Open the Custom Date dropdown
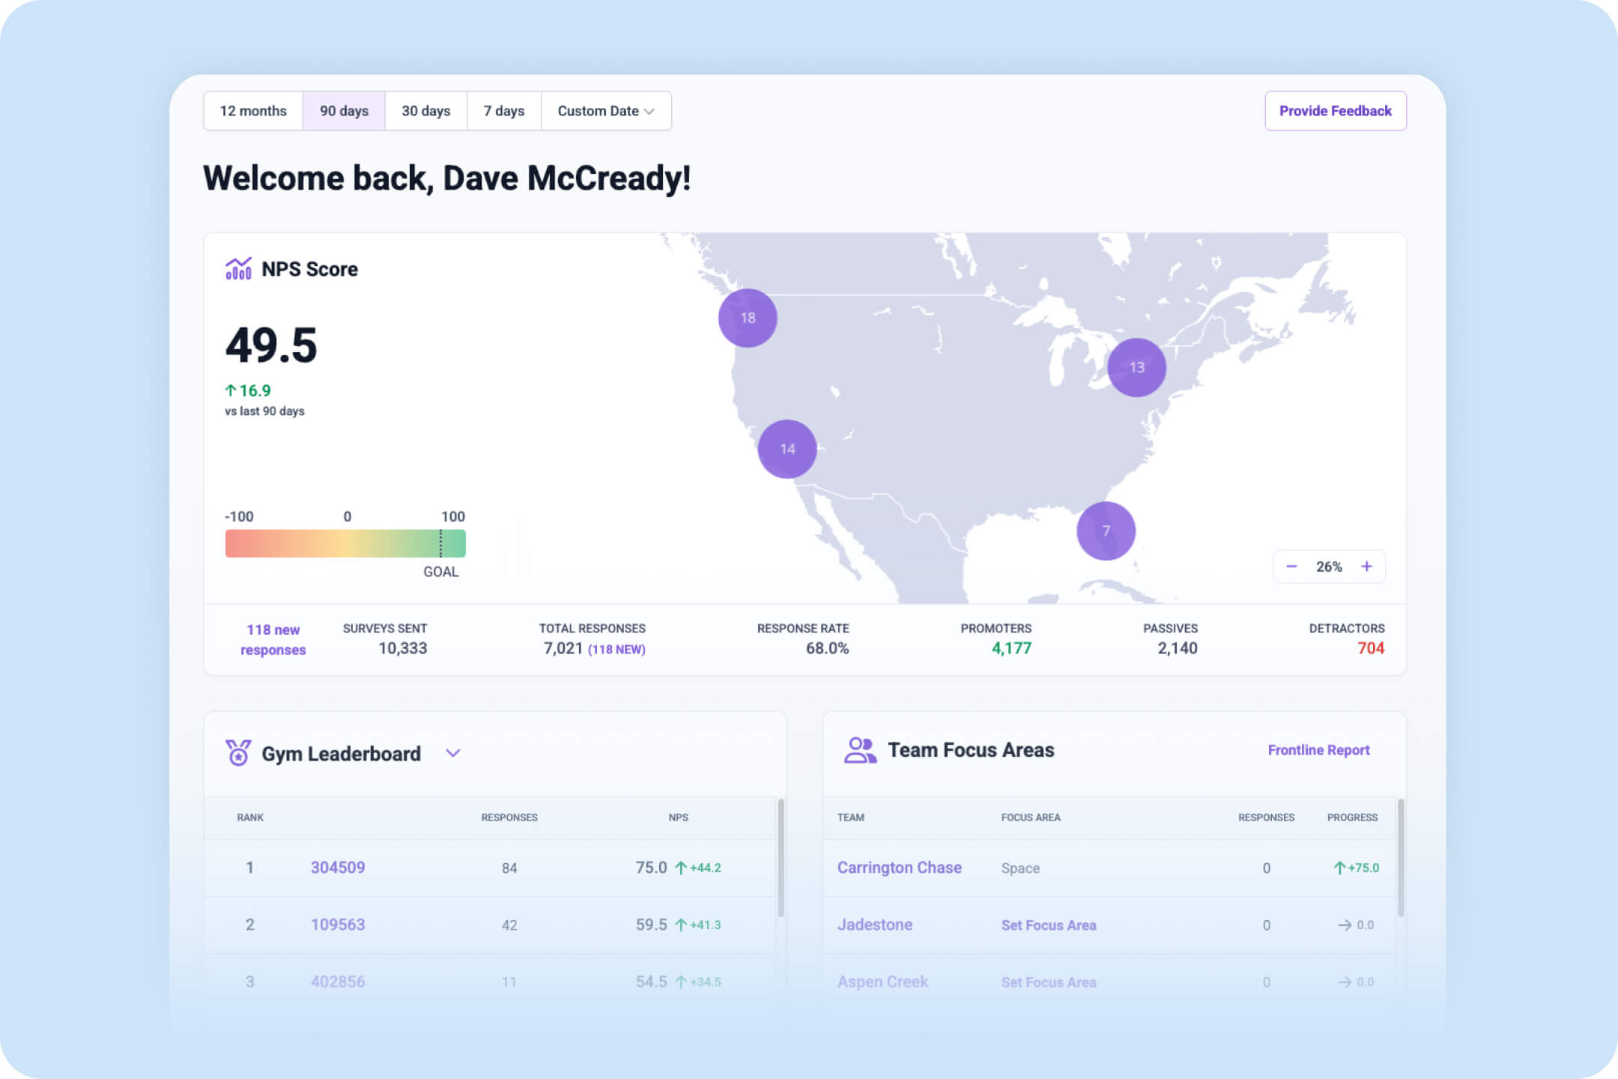 605,111
